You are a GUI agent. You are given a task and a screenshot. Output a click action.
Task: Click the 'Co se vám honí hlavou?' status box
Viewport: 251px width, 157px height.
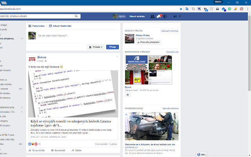pyautogui.click(x=52, y=36)
